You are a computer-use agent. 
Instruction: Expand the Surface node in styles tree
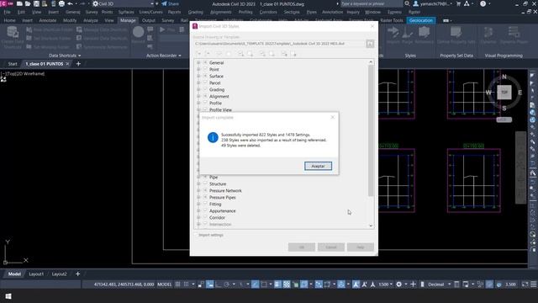[198, 76]
